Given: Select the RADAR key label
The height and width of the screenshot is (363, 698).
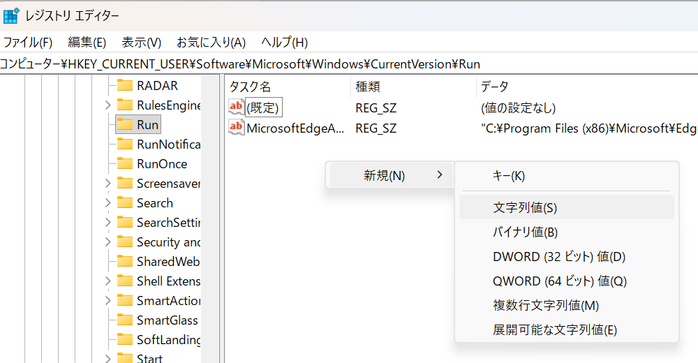Looking at the screenshot, I should coord(157,85).
